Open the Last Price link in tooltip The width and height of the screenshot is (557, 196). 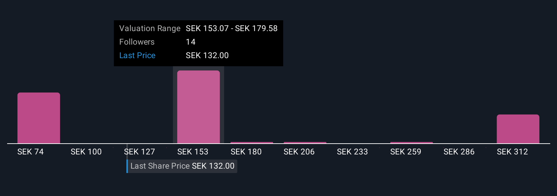pos(137,55)
